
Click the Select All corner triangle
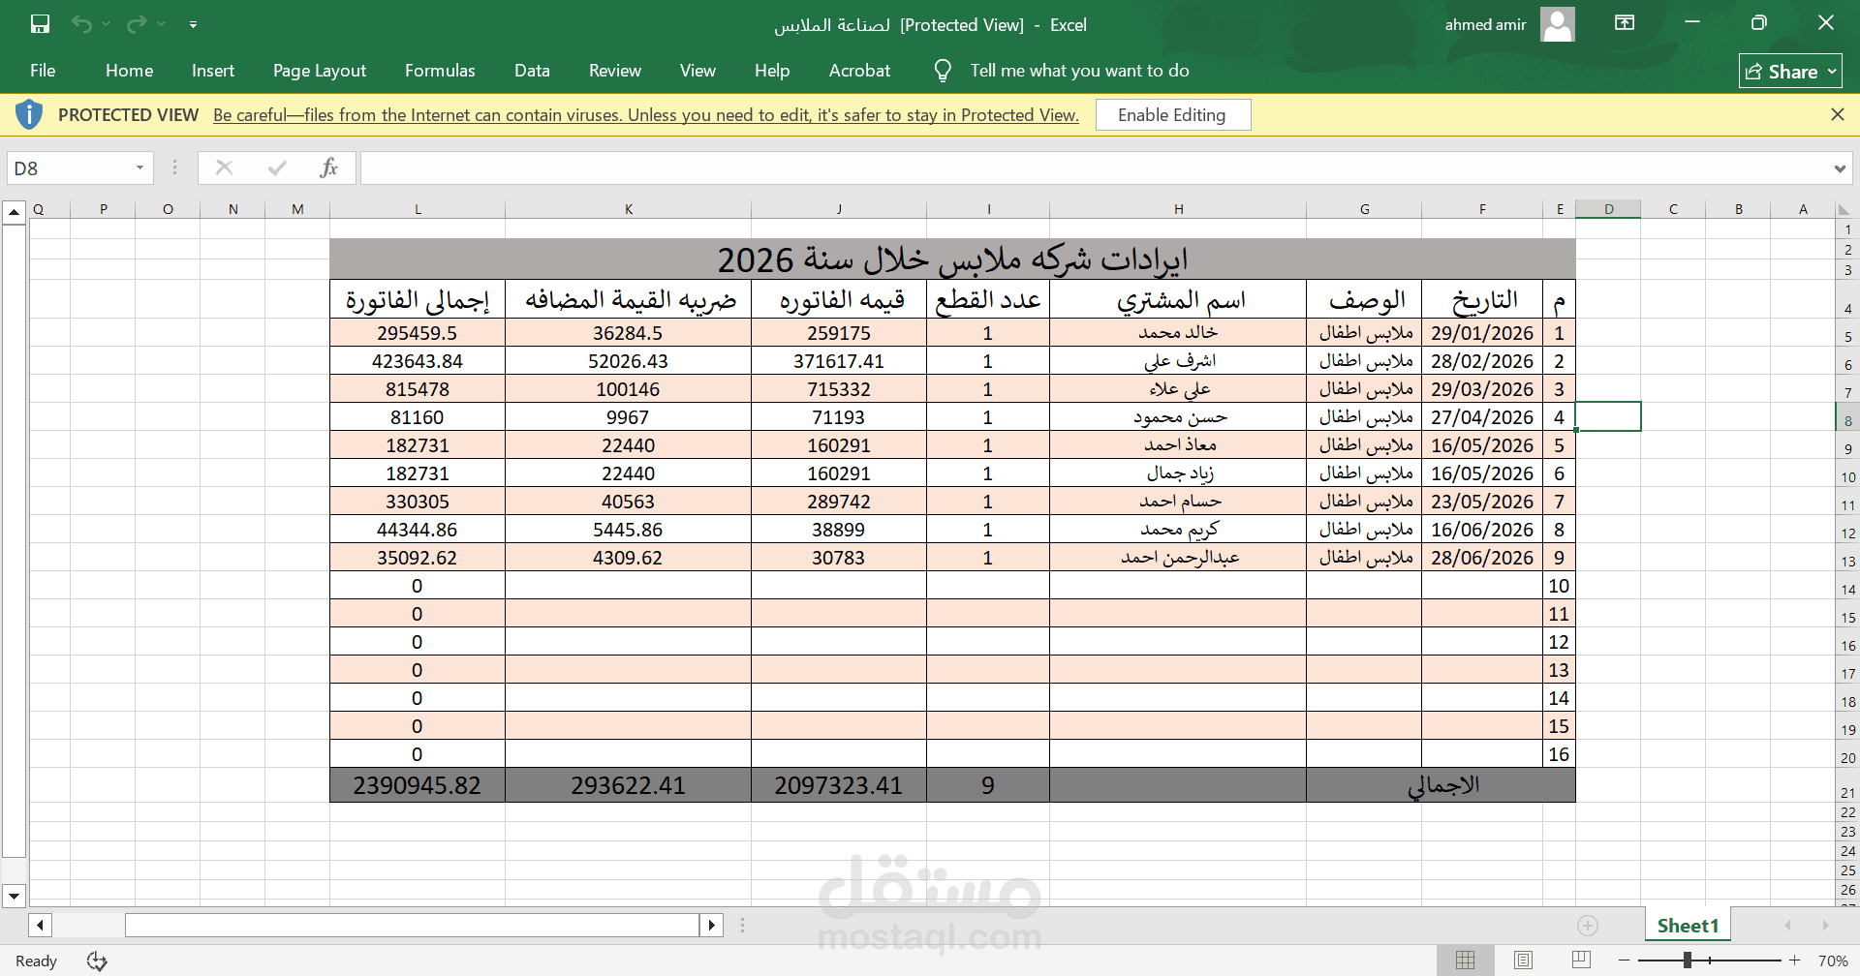click(1844, 209)
